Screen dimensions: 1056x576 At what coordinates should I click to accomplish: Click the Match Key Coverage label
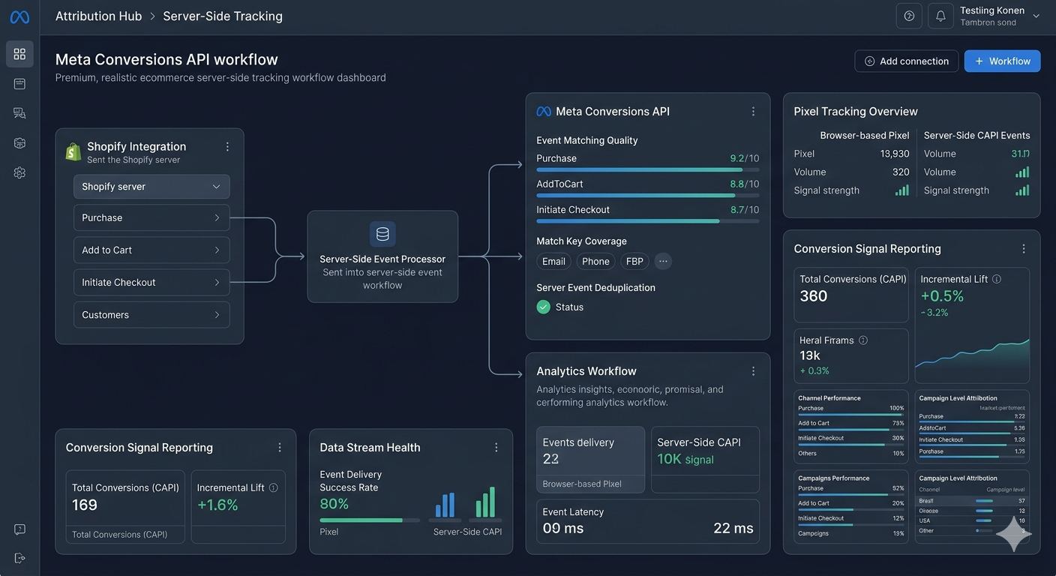click(581, 241)
